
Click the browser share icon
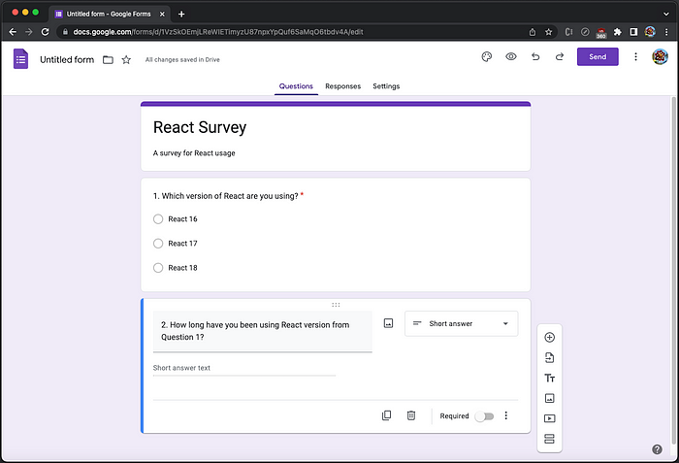coord(533,32)
